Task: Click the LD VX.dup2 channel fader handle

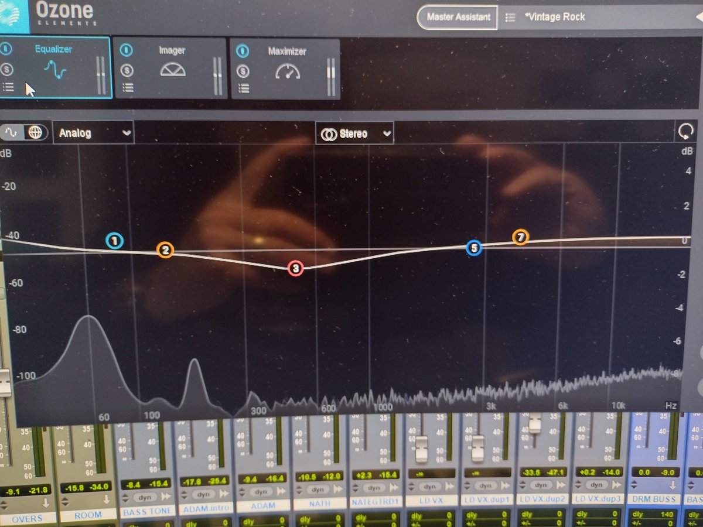Action: click(534, 422)
